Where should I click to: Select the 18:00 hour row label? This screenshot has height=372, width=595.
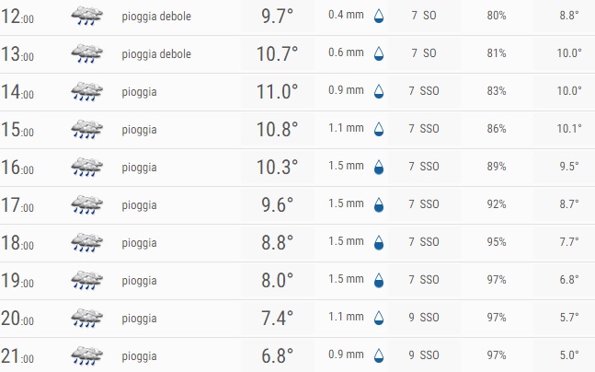click(17, 243)
